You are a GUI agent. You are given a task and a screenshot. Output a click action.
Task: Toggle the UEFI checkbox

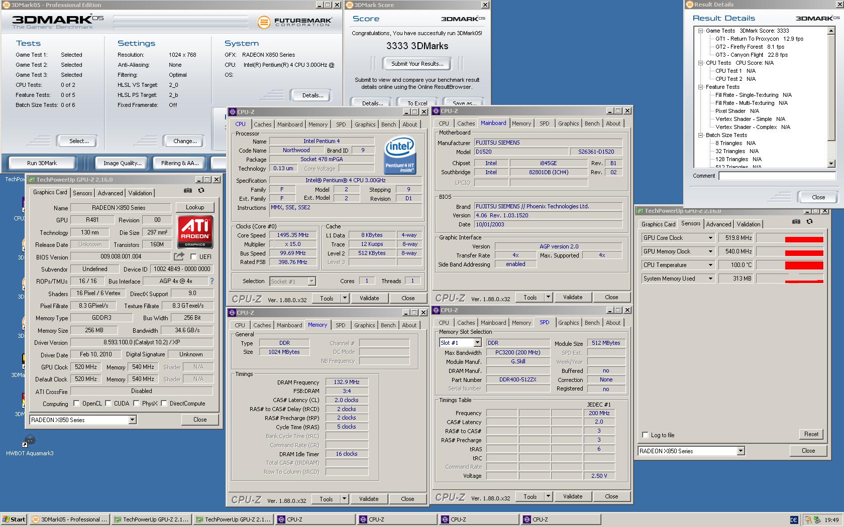pos(193,257)
